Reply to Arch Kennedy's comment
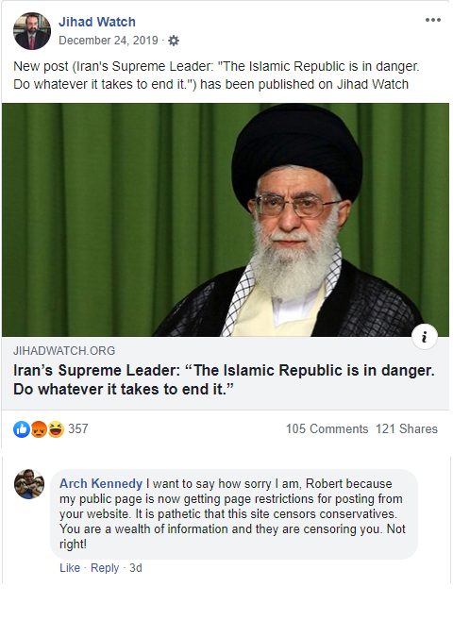453x637 pixels. pyautogui.click(x=105, y=568)
